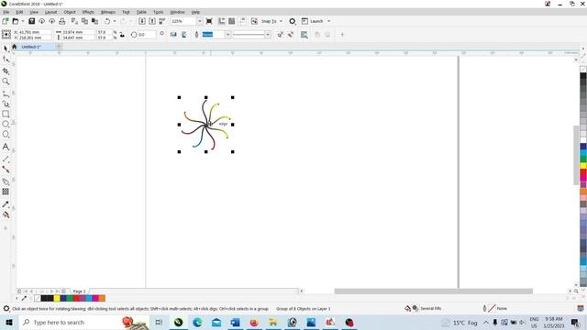The image size is (587, 330).
Task: Click the red swatch in right palette
Action: click(583, 173)
